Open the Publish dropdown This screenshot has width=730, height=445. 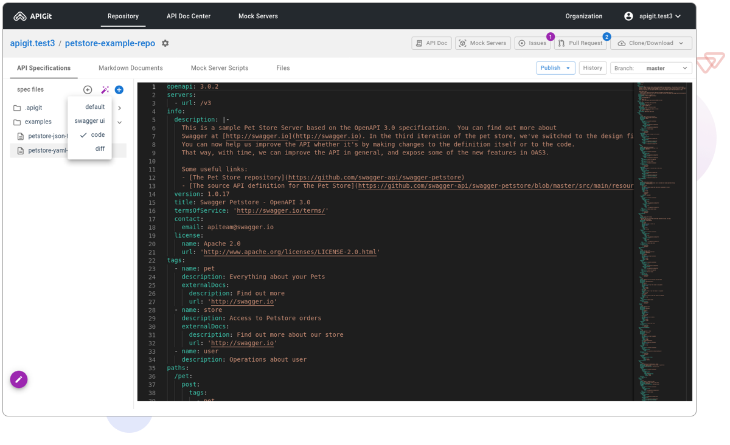click(x=555, y=68)
